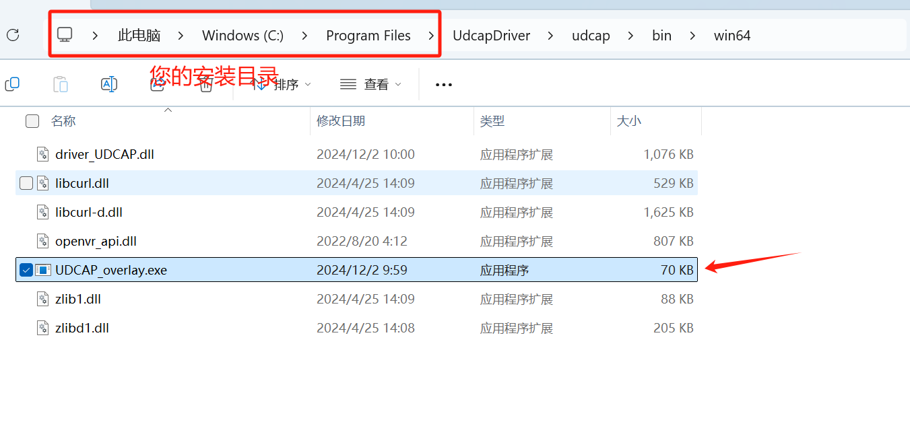Go to Program Files in the breadcrumb
Viewport: 910px width, 422px height.
[368, 36]
